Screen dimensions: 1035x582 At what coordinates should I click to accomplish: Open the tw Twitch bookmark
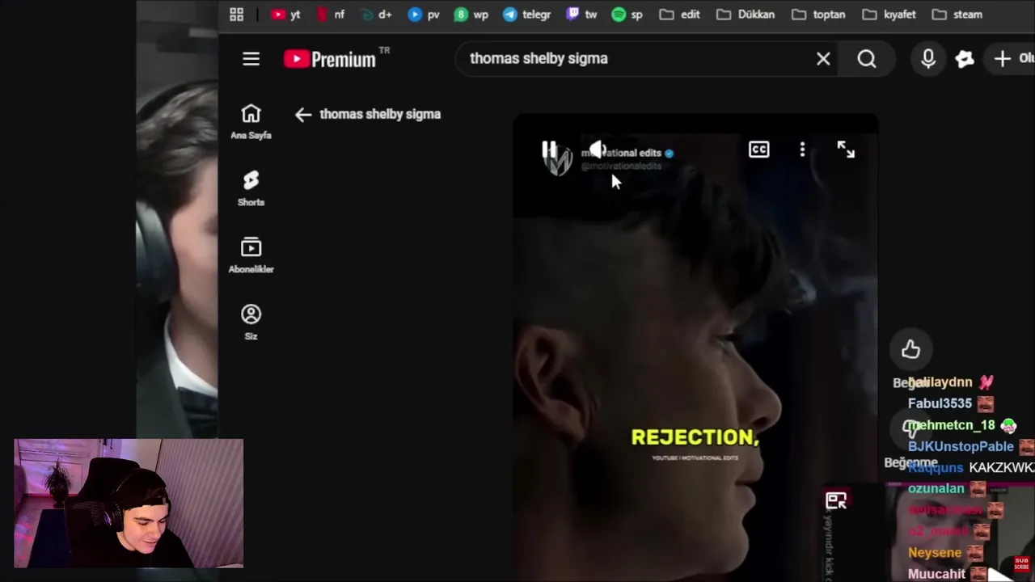pos(582,15)
